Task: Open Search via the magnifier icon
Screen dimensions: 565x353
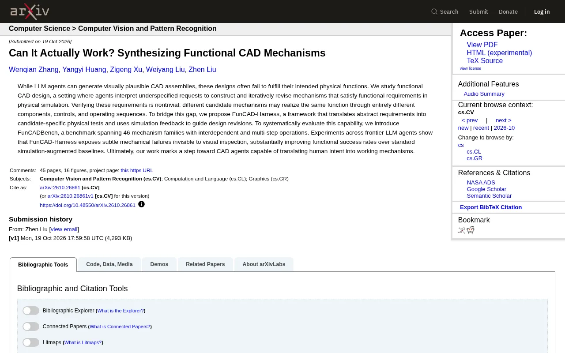Action: pyautogui.click(x=434, y=11)
